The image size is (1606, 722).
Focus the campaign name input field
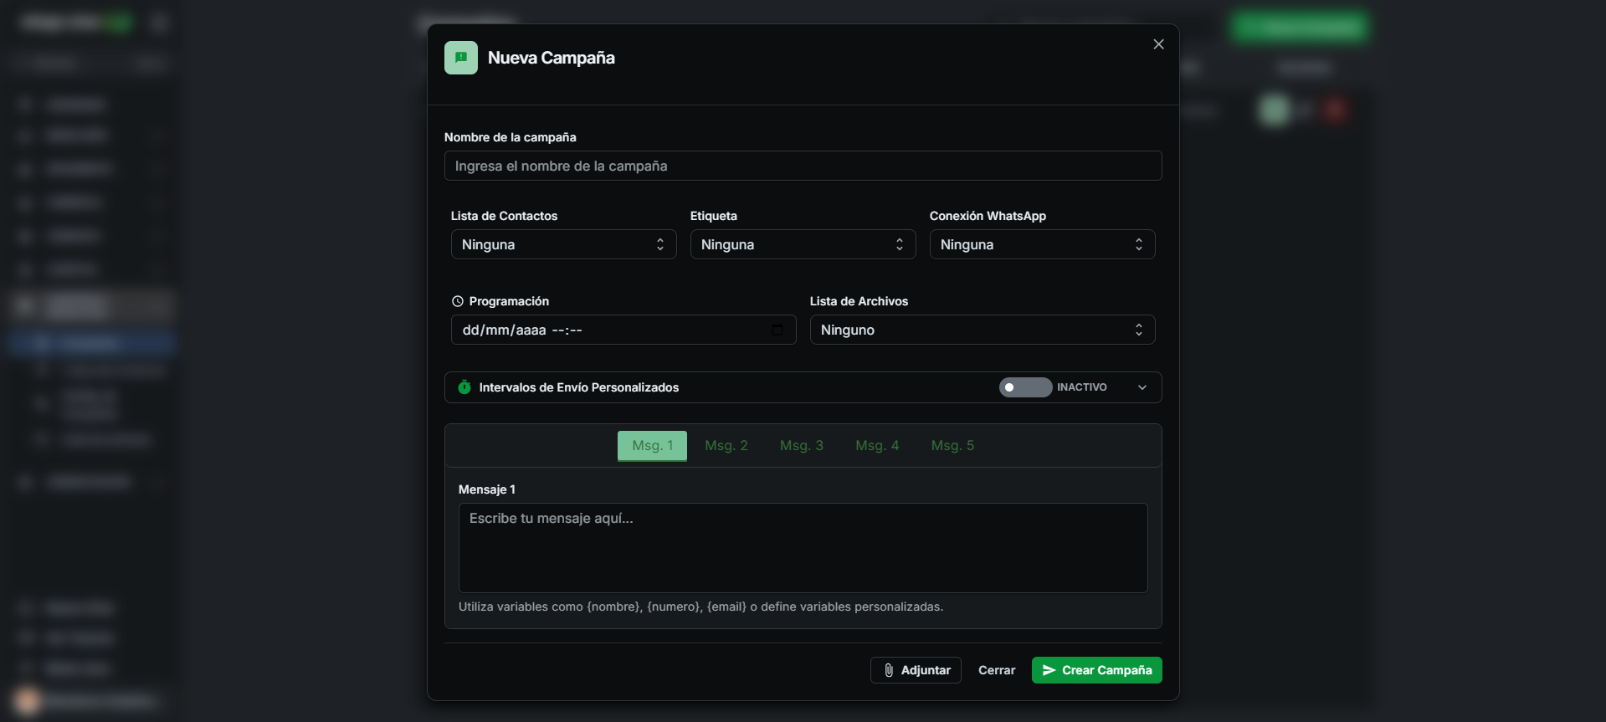tap(803, 166)
